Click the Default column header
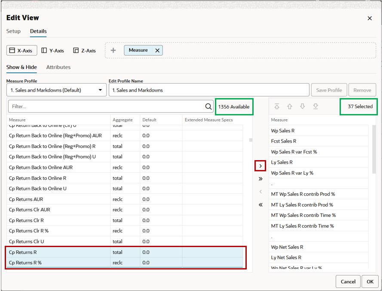 (x=149, y=120)
